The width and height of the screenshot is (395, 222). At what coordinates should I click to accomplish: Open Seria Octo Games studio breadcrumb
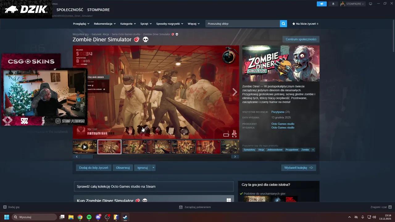tap(126, 34)
